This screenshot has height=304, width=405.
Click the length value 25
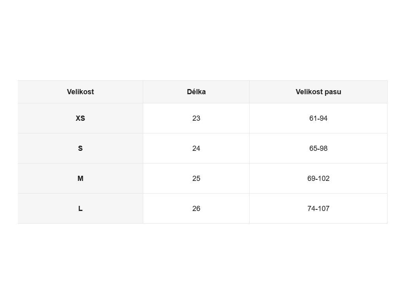point(196,179)
